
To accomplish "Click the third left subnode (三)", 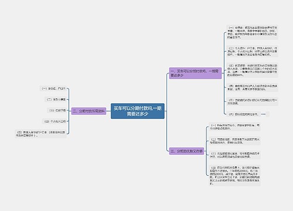I will [57, 110].
